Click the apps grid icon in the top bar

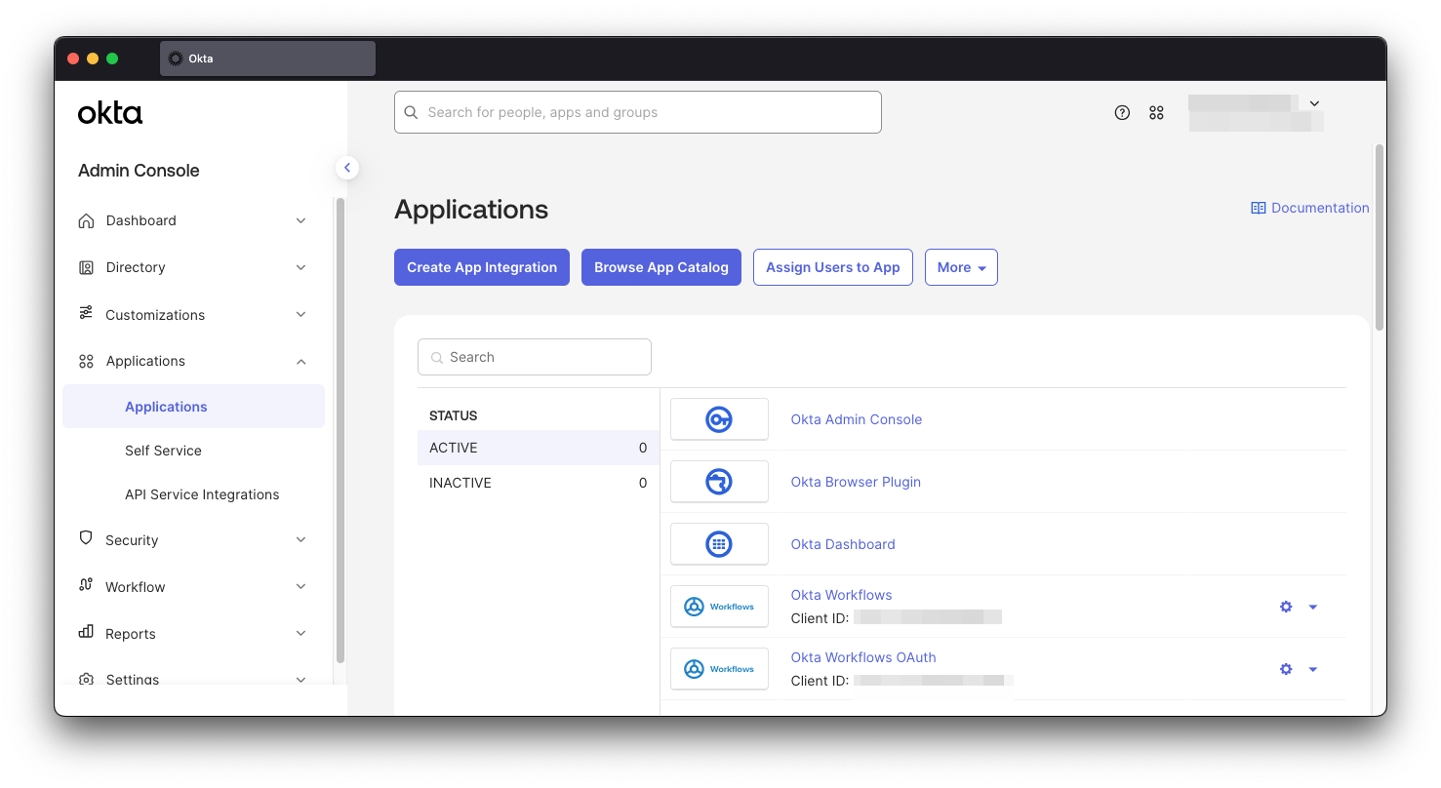pyautogui.click(x=1156, y=112)
